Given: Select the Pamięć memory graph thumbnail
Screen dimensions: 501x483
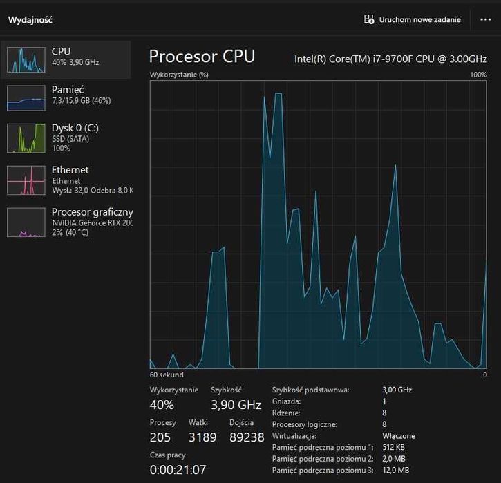Looking at the screenshot, I should (26, 97).
